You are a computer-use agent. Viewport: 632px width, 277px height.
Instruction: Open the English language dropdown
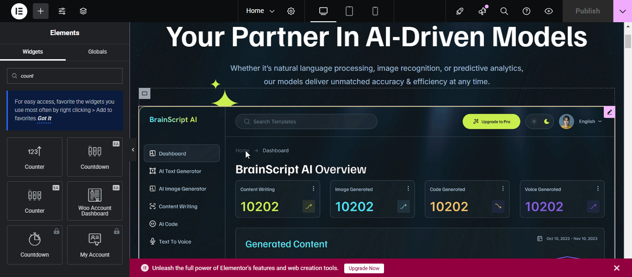(590, 122)
